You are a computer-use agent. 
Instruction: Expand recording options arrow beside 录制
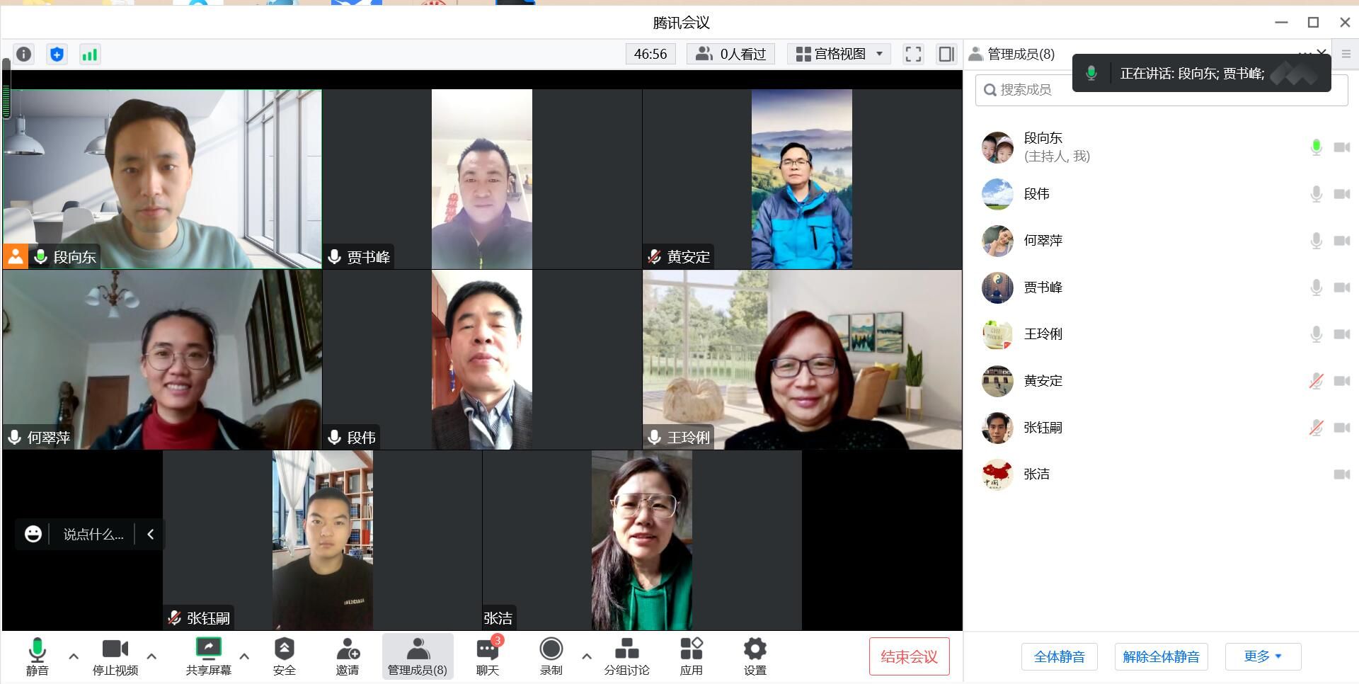(587, 656)
